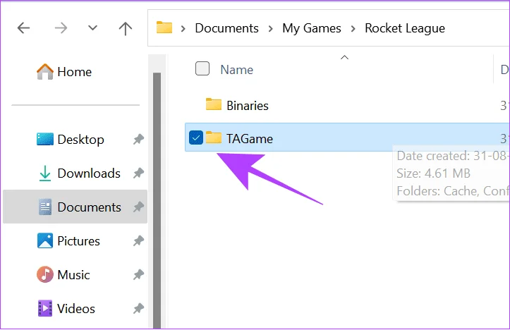Click the Videos film icon
Image resolution: width=510 pixels, height=330 pixels.
[x=45, y=308]
